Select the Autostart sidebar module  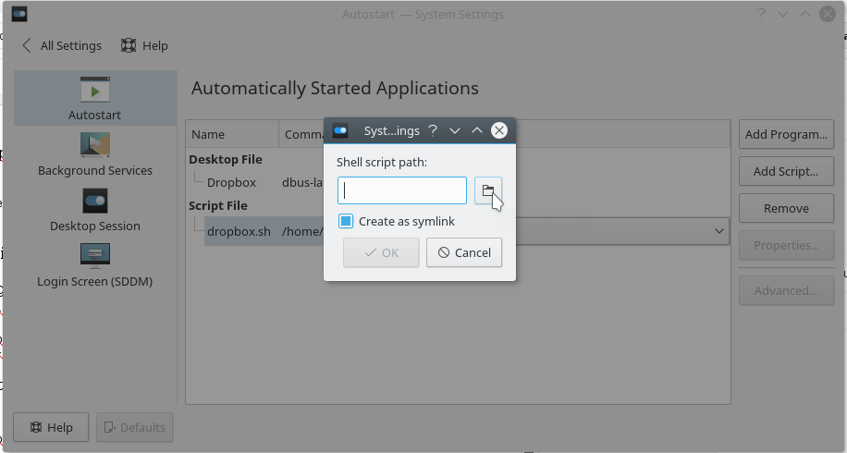click(x=95, y=99)
